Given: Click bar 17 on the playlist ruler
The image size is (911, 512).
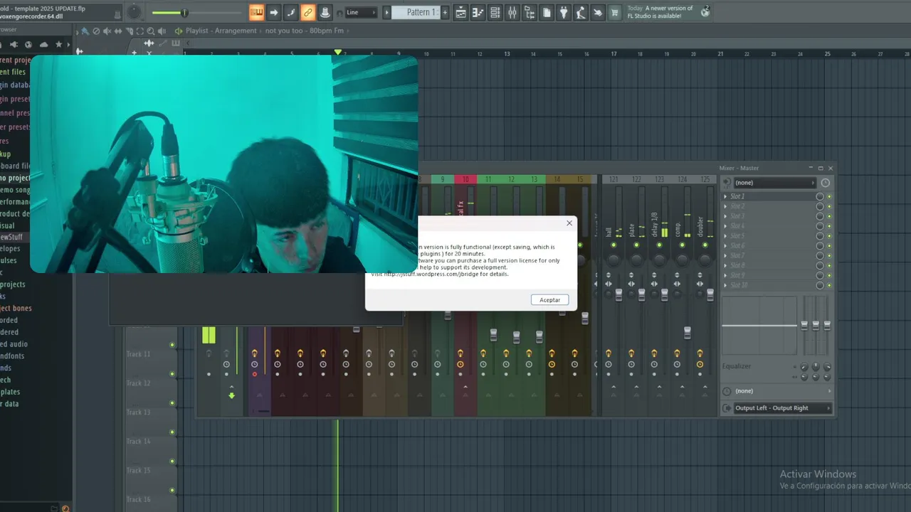Looking at the screenshot, I should pos(614,53).
